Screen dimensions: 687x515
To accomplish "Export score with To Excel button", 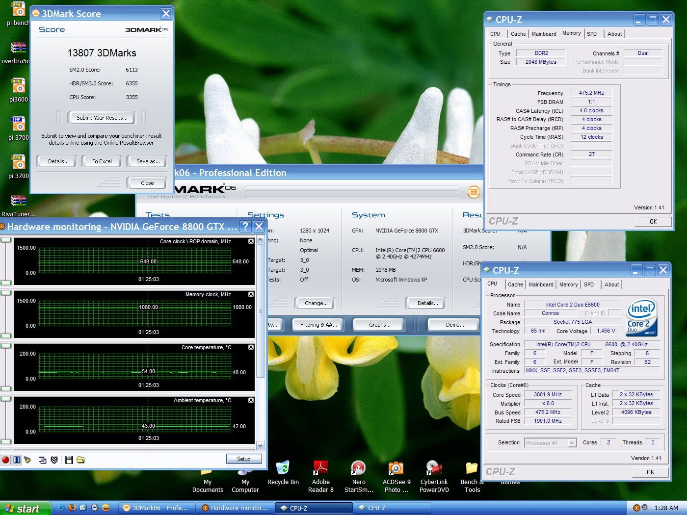I will coord(102,161).
